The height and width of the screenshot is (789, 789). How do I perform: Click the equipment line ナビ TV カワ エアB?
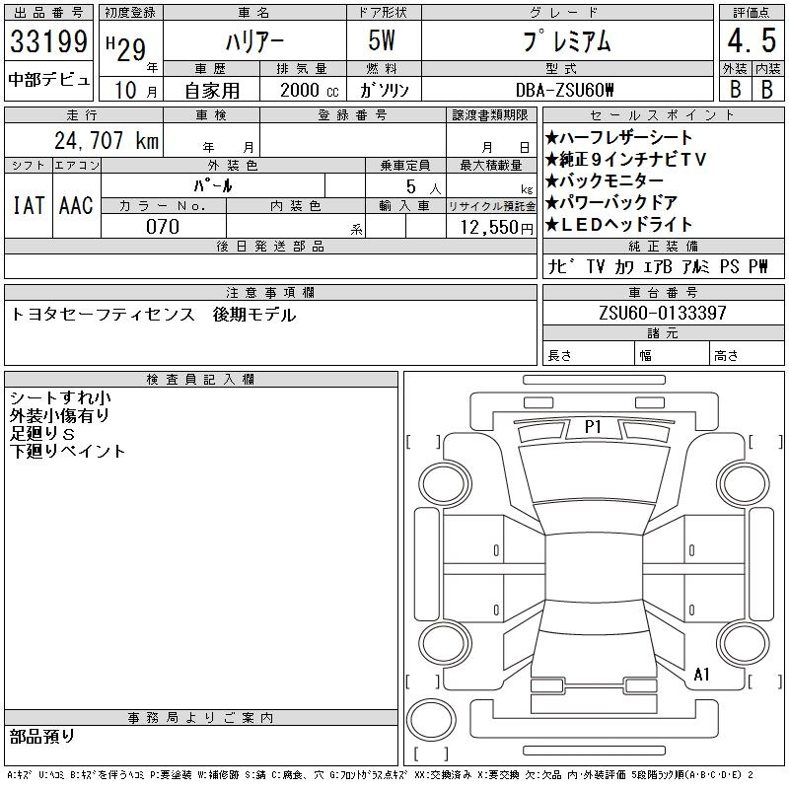(x=610, y=266)
